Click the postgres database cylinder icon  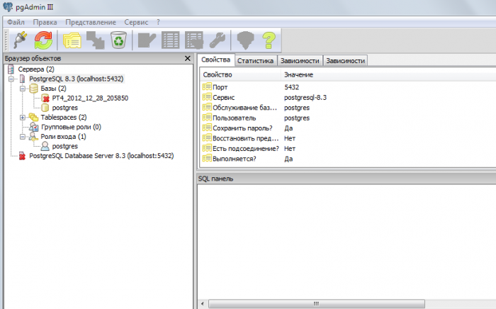pyautogui.click(x=45, y=108)
